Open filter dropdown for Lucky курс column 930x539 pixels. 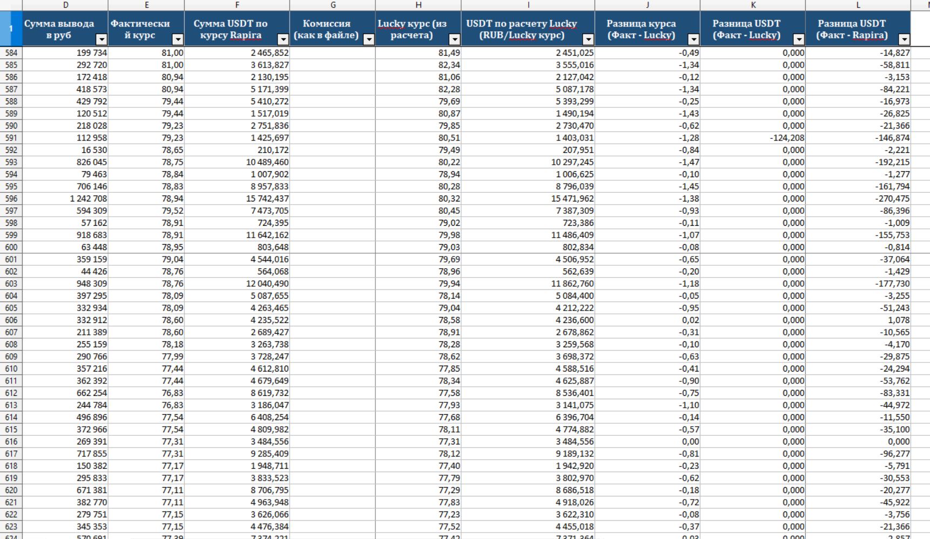coord(454,39)
